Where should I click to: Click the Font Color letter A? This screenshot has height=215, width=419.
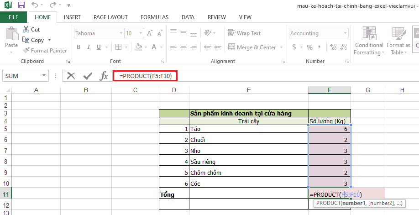(154, 47)
